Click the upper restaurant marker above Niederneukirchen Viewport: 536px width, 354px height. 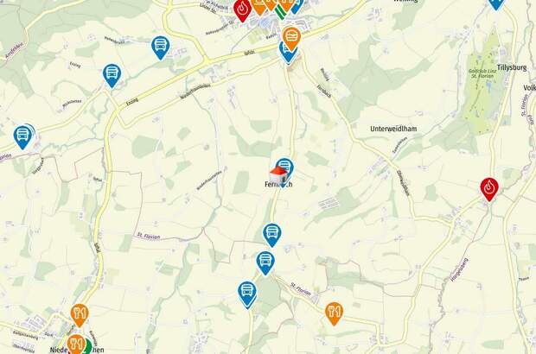click(x=80, y=315)
